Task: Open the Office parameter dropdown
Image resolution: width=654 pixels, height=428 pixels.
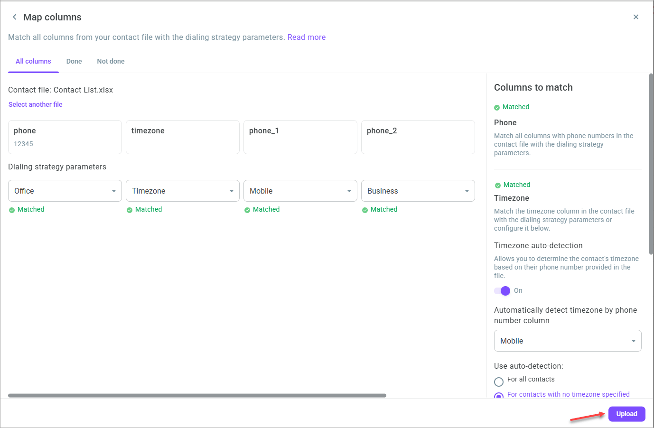Action: [65, 191]
